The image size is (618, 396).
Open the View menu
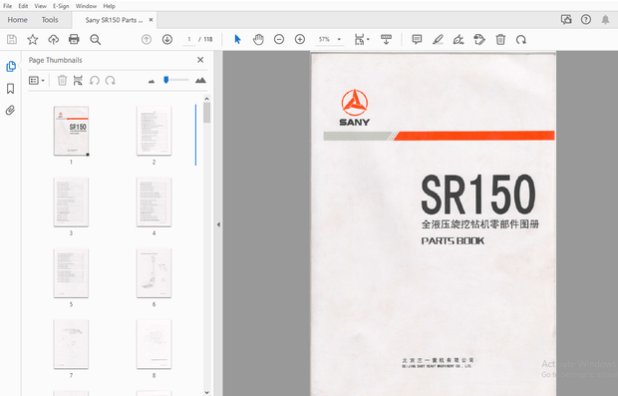point(40,6)
